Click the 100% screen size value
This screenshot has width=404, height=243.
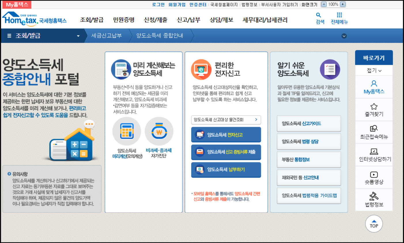tap(333, 4)
